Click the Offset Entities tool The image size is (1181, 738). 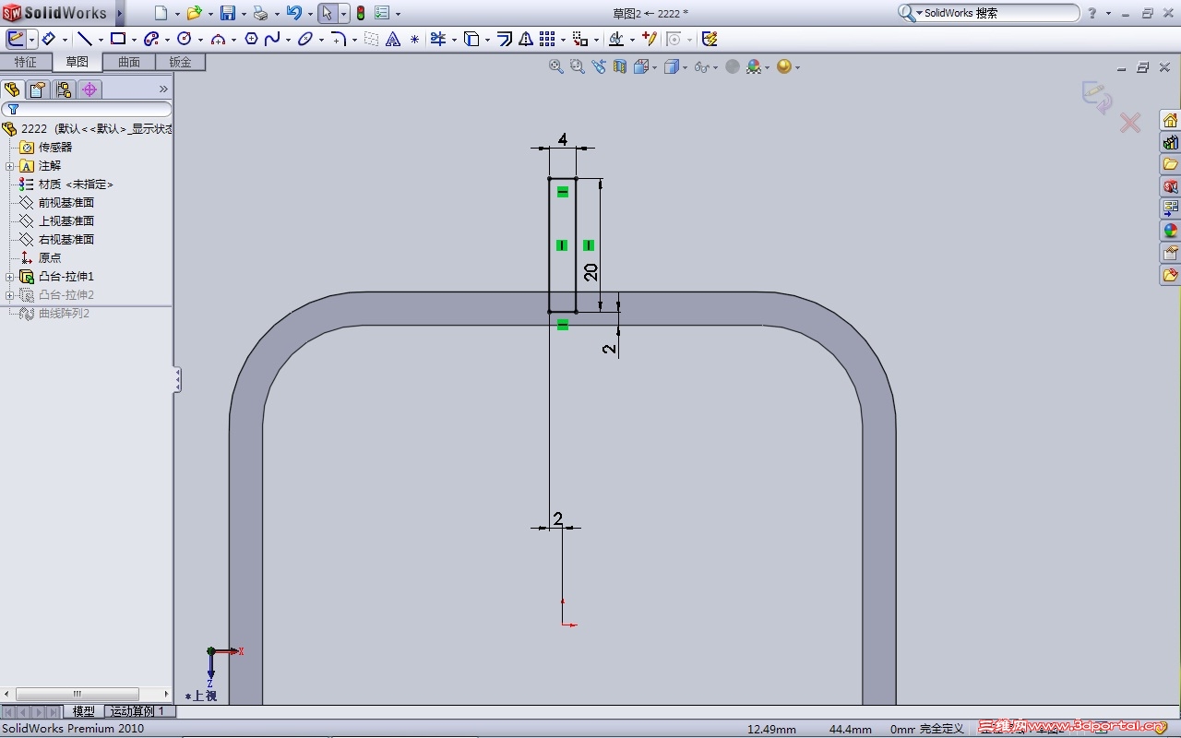[x=505, y=39]
